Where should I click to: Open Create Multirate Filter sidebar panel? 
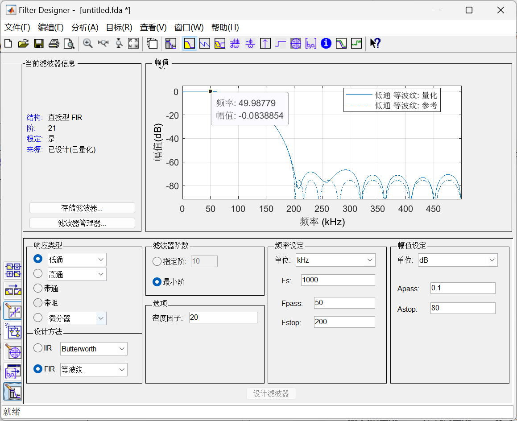[x=13, y=270]
